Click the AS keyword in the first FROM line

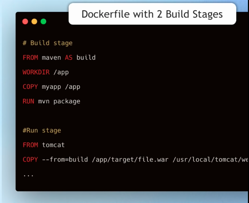(x=69, y=58)
